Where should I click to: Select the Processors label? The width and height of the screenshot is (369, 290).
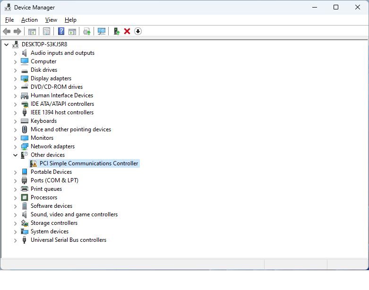(44, 197)
